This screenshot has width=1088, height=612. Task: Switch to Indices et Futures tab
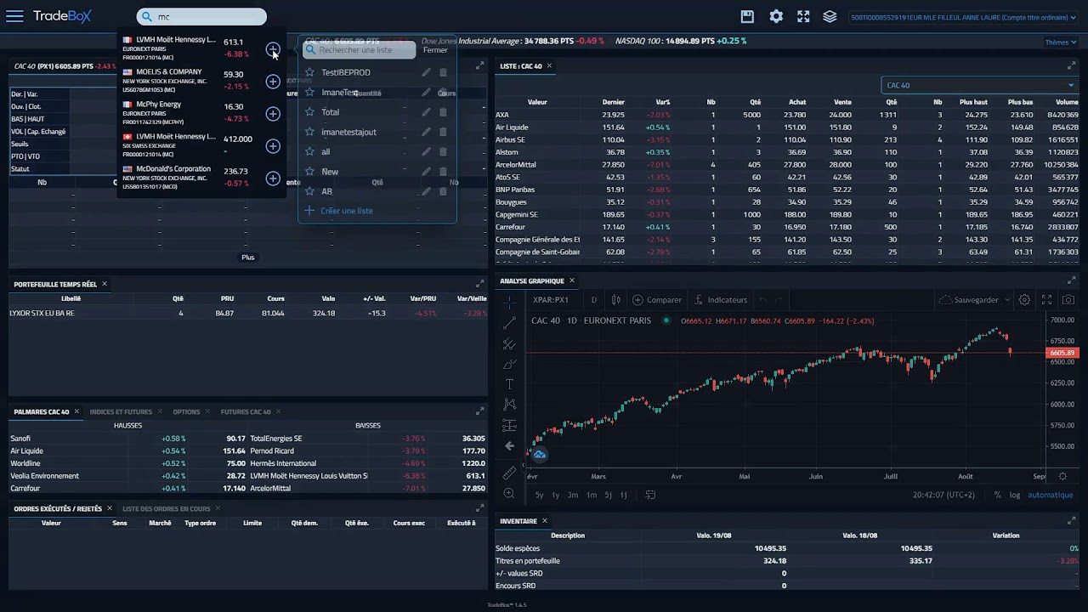(x=121, y=411)
